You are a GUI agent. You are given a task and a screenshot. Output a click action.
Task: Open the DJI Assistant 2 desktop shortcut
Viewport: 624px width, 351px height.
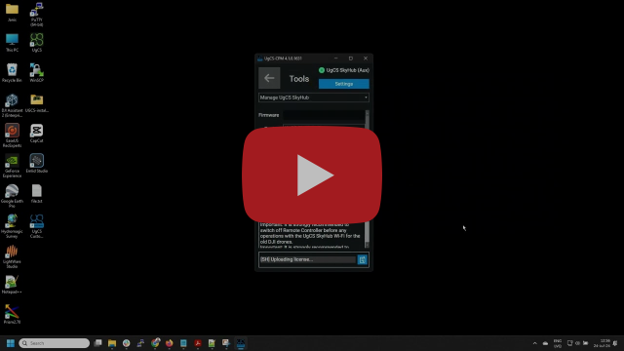coord(12,105)
